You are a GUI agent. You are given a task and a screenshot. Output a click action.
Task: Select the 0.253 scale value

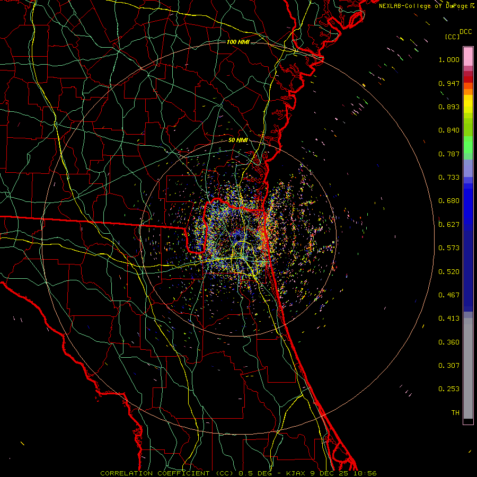pos(449,389)
